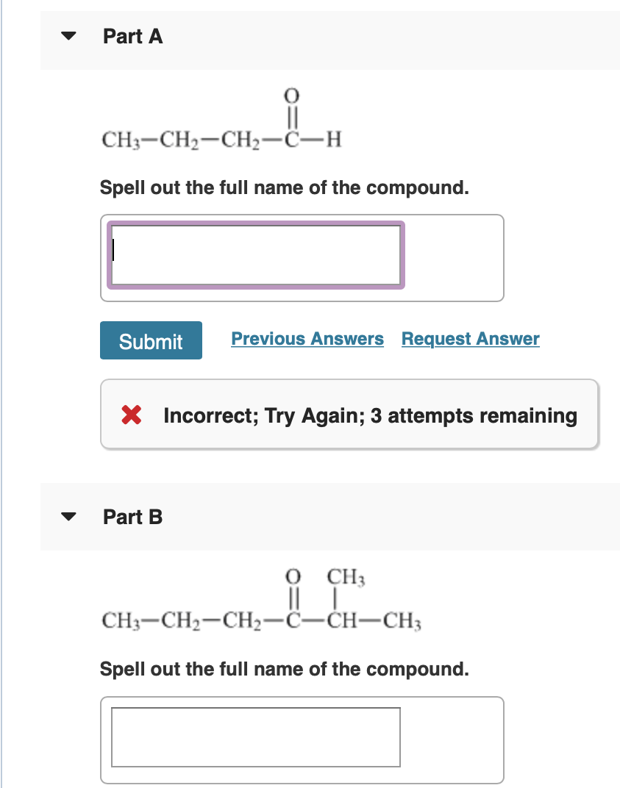Click Request Answer for Part A
The height and width of the screenshot is (788, 620).
(470, 338)
